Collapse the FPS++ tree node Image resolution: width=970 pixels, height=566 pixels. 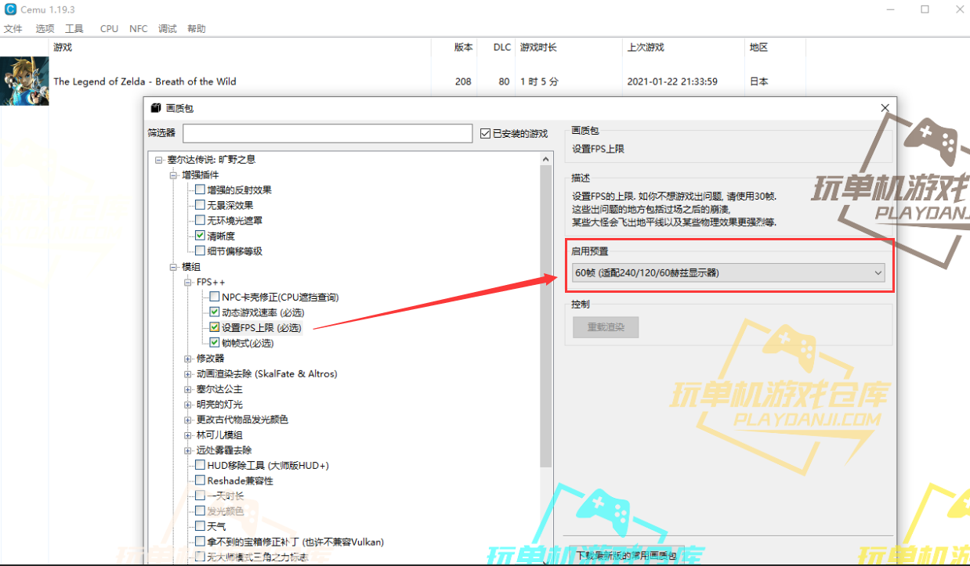point(188,282)
